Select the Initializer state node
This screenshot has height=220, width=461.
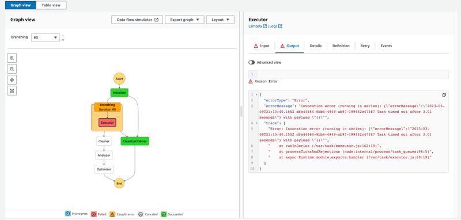[119, 93]
